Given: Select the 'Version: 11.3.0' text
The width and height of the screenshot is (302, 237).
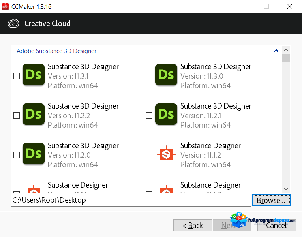Looking at the screenshot, I should 202,76.
